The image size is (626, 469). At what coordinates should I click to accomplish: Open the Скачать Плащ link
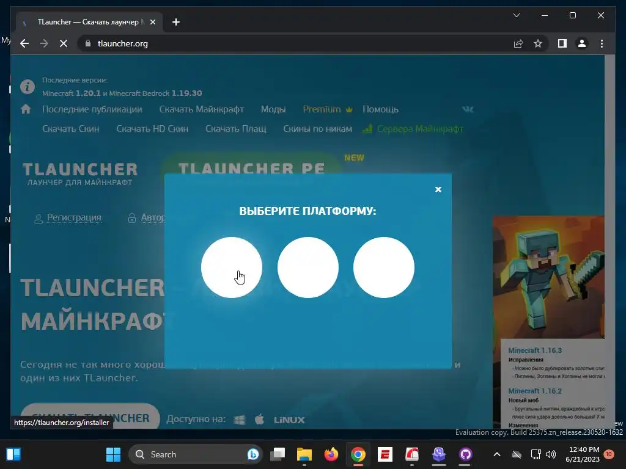click(x=235, y=129)
